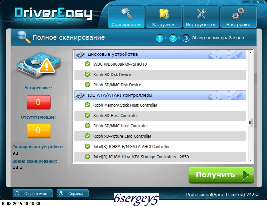Select Ricoh Memory Stick Host Controller row

pyautogui.click(x=160, y=105)
